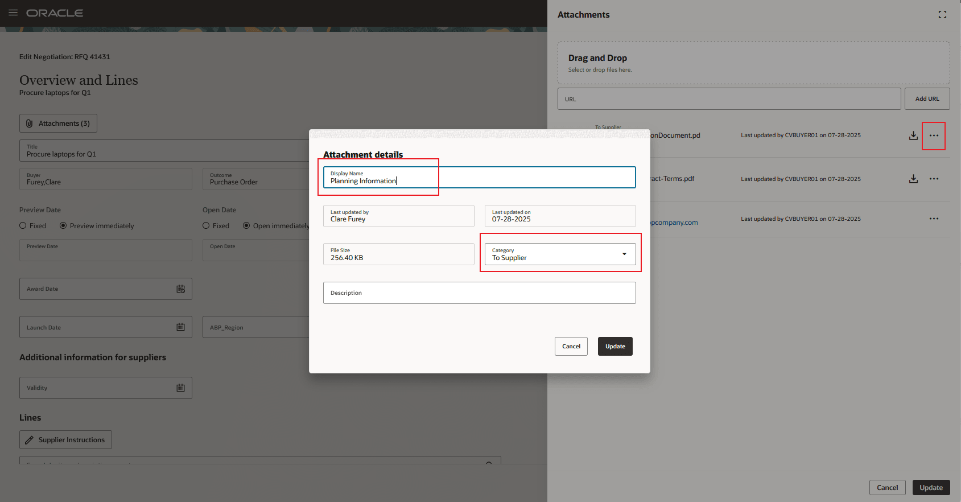Image resolution: width=961 pixels, height=502 pixels.
Task: Click the Drag and Drop file area
Action: click(753, 63)
